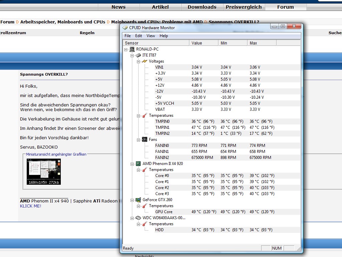This screenshot has height=257, width=342.
Task: Open the View menu
Action: pyautogui.click(x=151, y=36)
